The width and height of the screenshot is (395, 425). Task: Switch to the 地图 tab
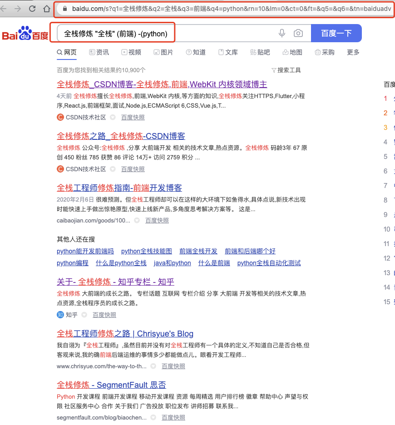click(x=292, y=52)
